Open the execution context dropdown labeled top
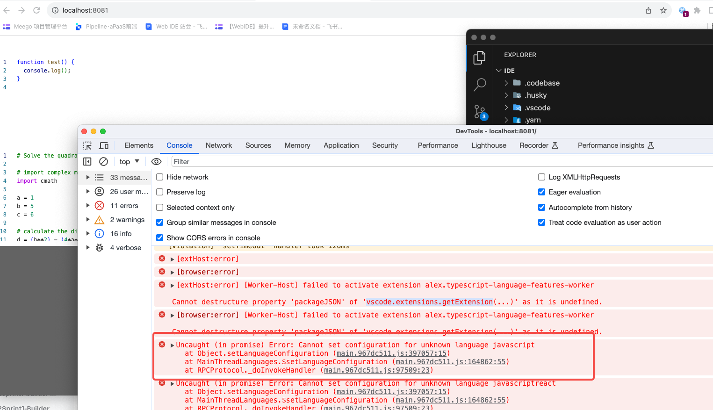This screenshot has width=713, height=410. (129, 161)
